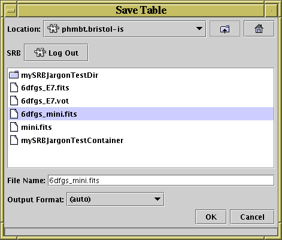282x240 pixels.
Task: Select the 6dfgs_mini.fits row in the list
Action: point(141,114)
